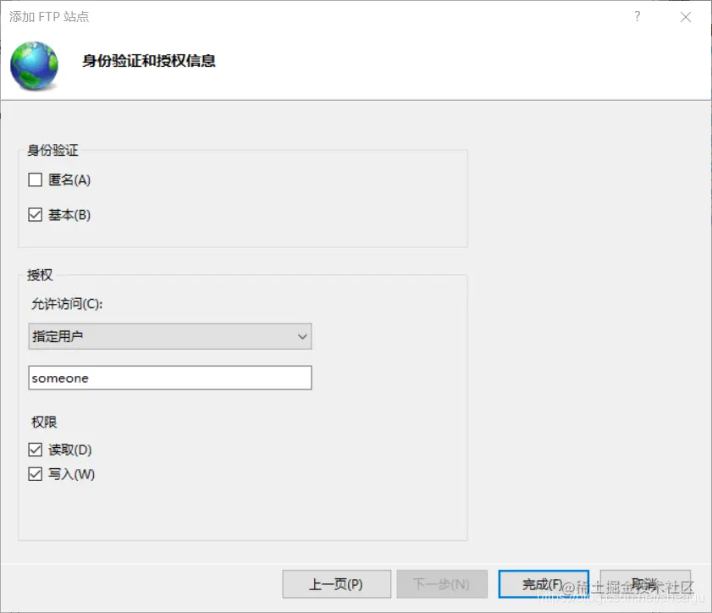712x613 pixels.
Task: Open the 允许访问 dropdown showing 指定用户
Action: (x=170, y=336)
